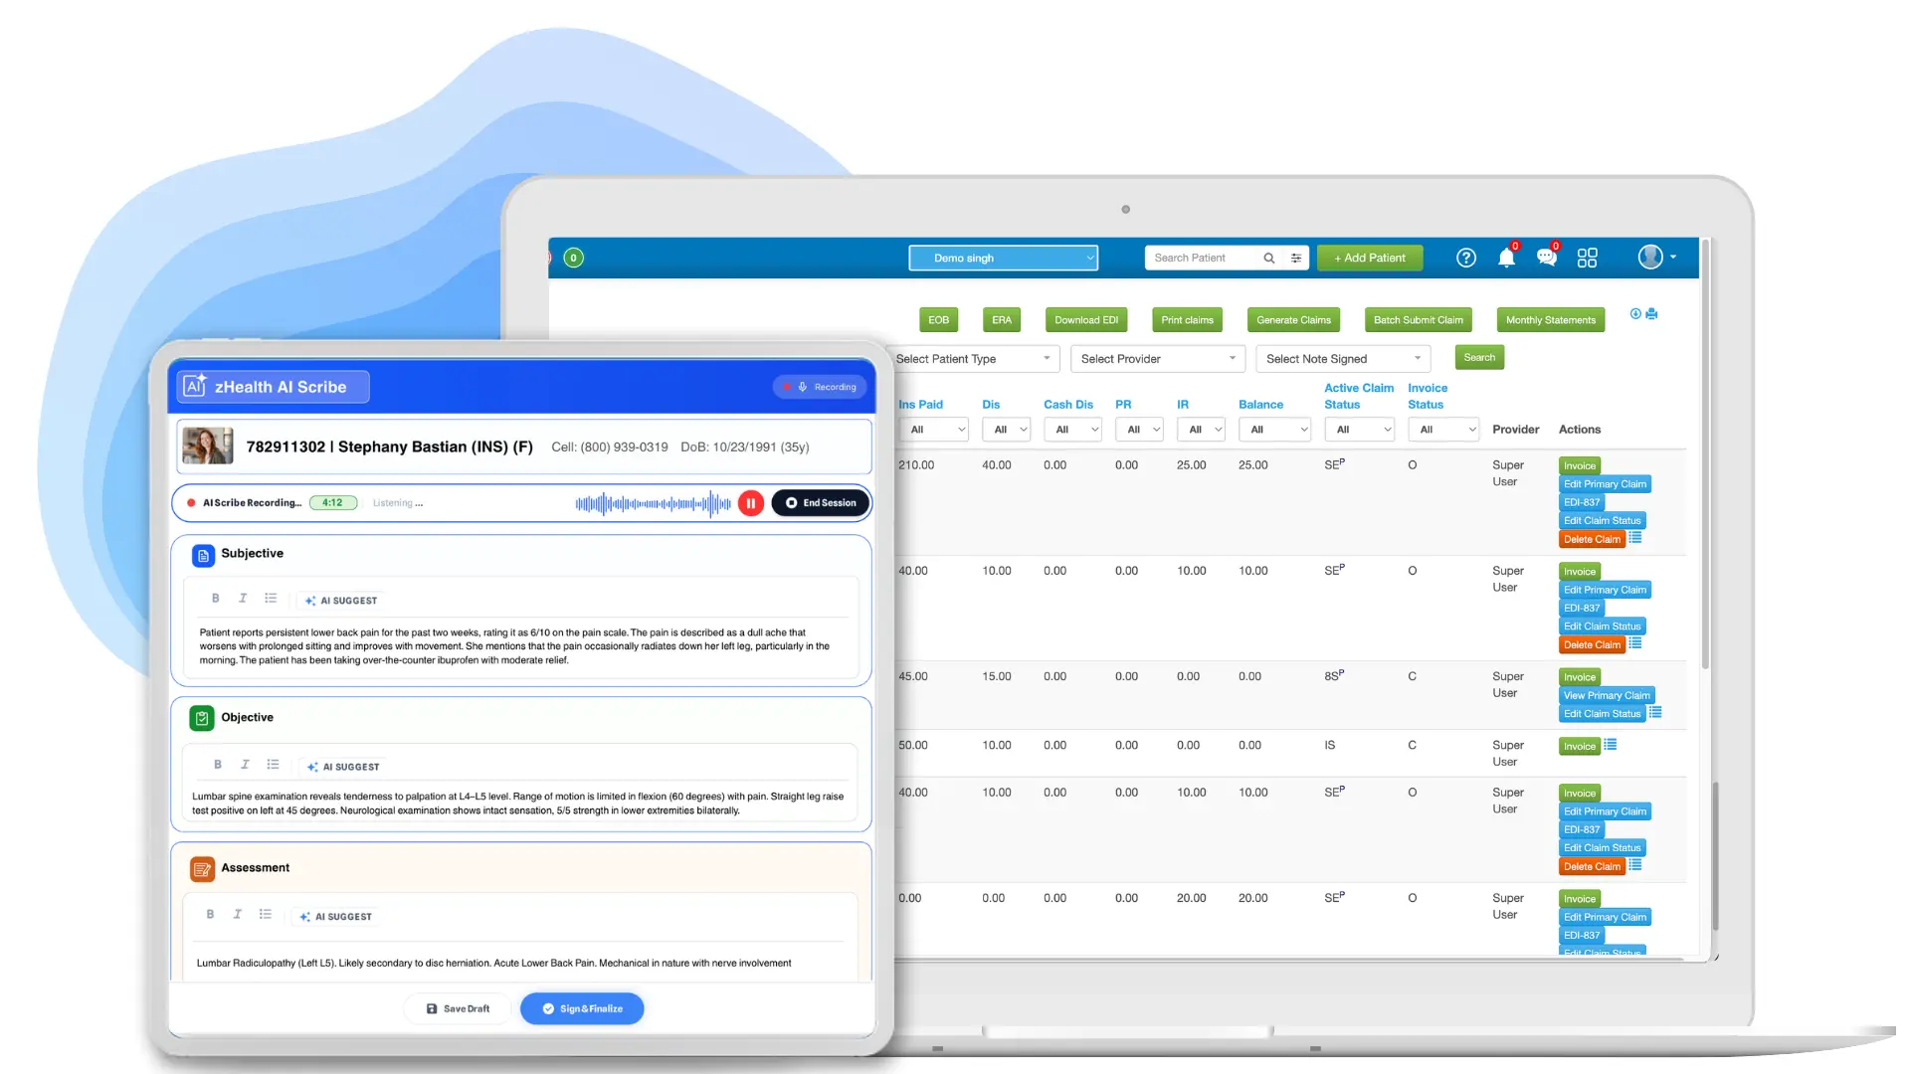
Task: Click Save Draft button
Action: [x=458, y=1009]
